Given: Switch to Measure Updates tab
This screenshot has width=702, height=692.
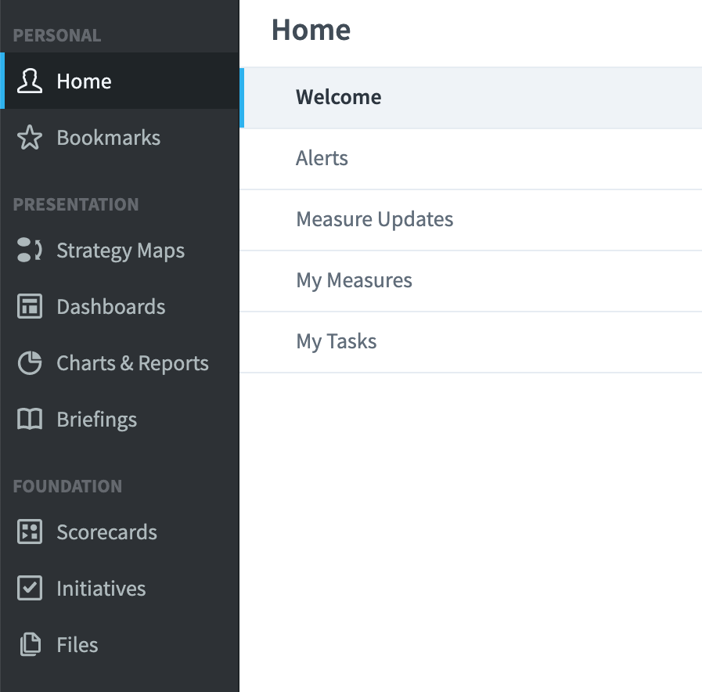Looking at the screenshot, I should [470, 219].
